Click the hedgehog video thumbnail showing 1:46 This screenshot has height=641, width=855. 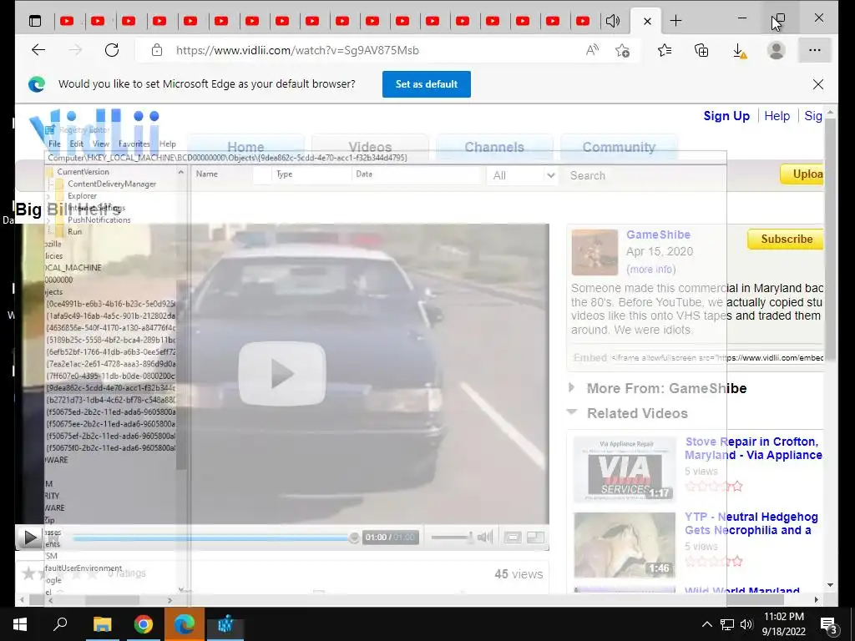coord(625,544)
